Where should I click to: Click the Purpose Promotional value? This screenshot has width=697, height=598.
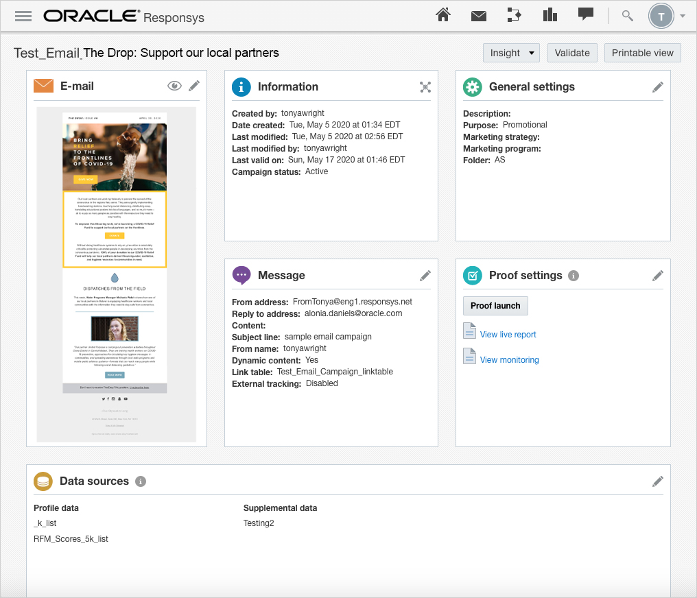[525, 125]
